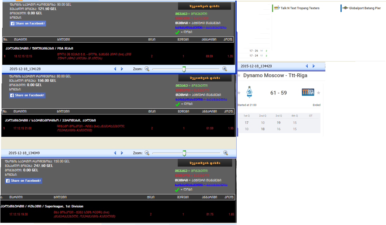Select possible winnings '247.50 GEL' value
386x225 pixels.
click(44, 166)
